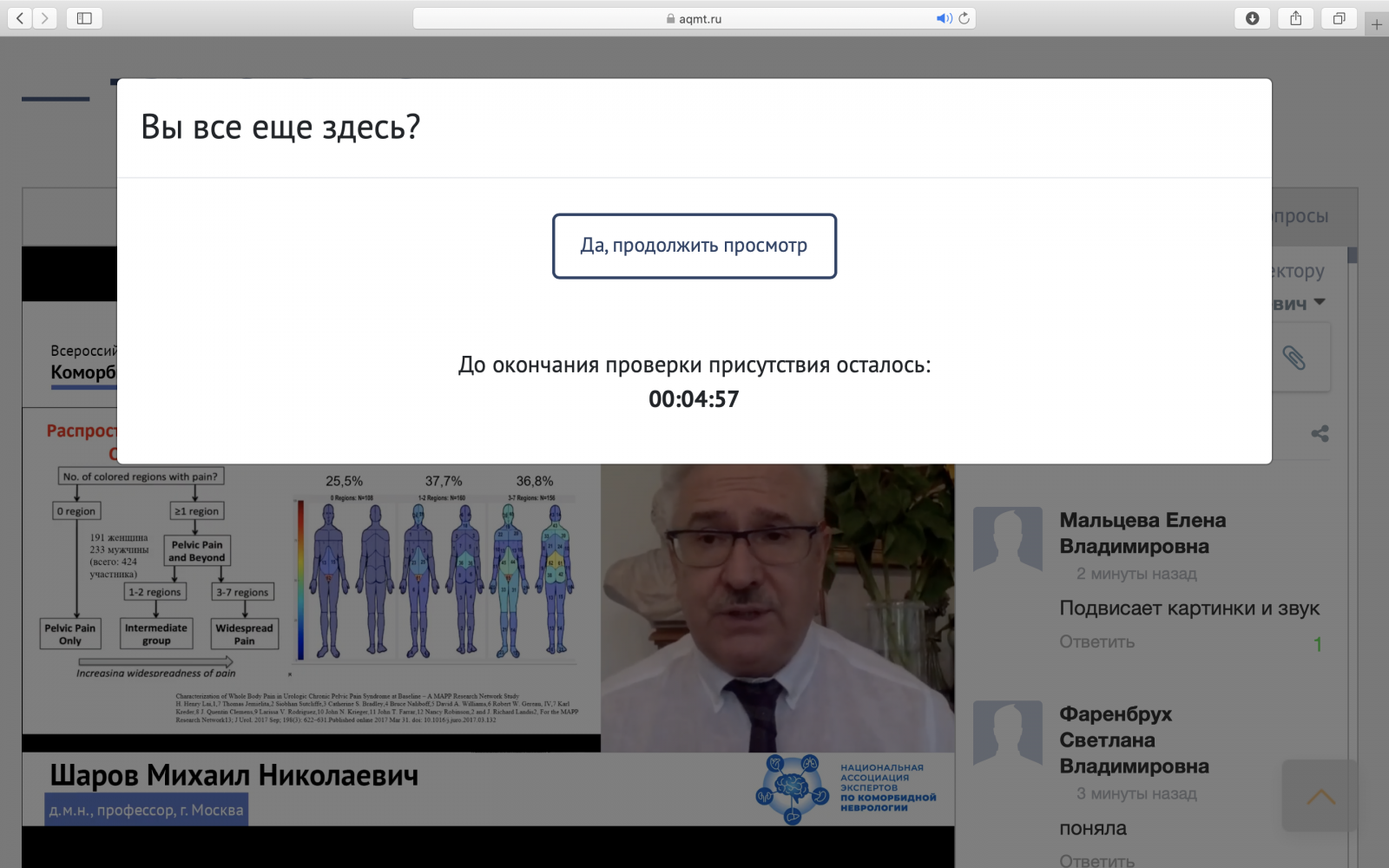This screenshot has width=1389, height=868.
Task: Click like count '1' on Мальцева's comment
Action: pos(1318,644)
